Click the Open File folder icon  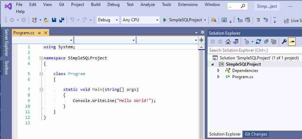coord(46,20)
